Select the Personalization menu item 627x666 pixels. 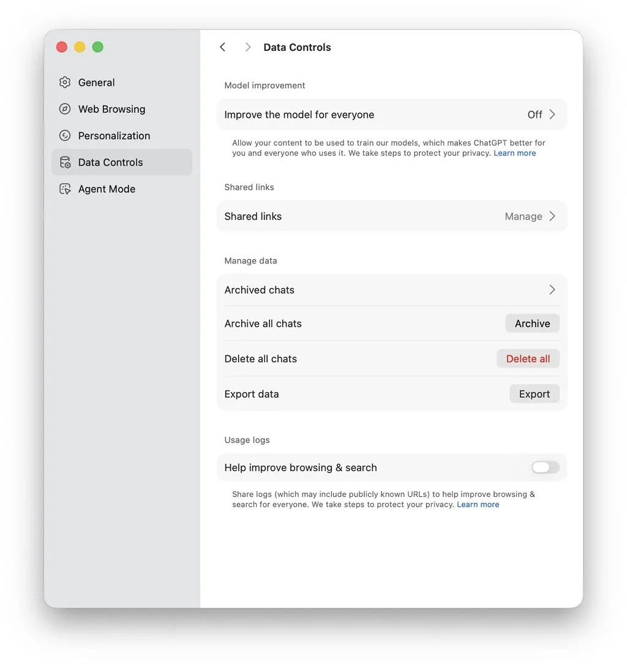(x=114, y=135)
